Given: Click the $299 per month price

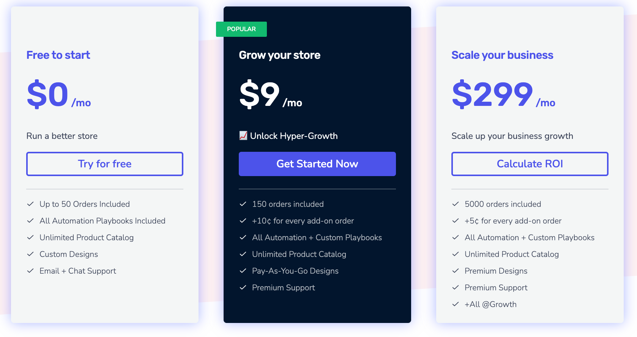Looking at the screenshot, I should pyautogui.click(x=503, y=94).
